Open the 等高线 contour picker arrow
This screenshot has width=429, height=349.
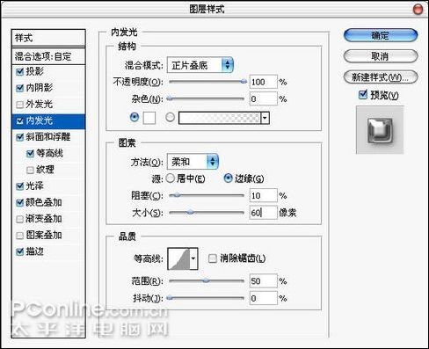193,258
